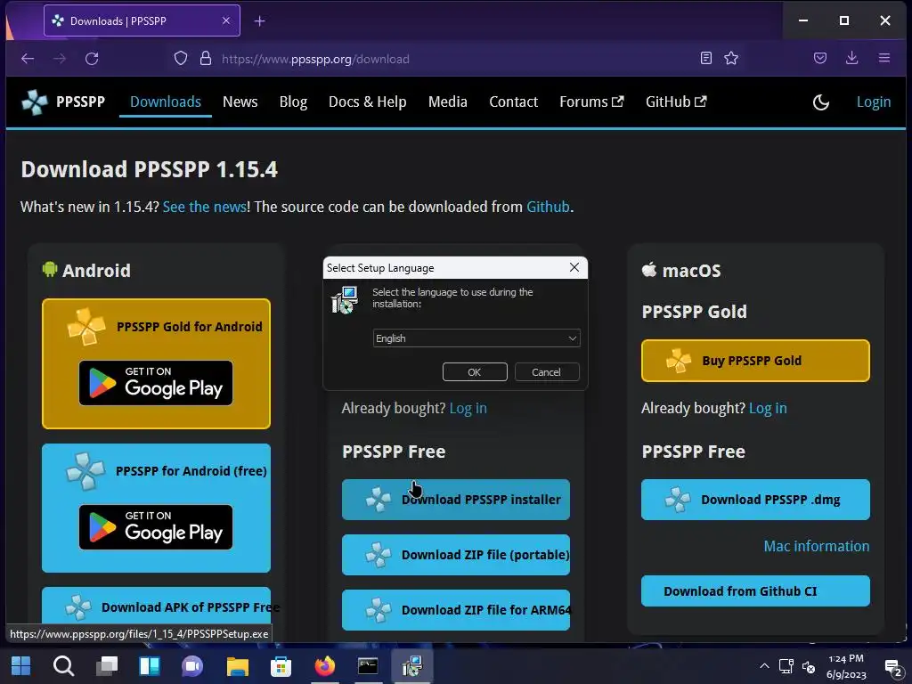Close the Select Setup Language dialog

[x=574, y=267]
